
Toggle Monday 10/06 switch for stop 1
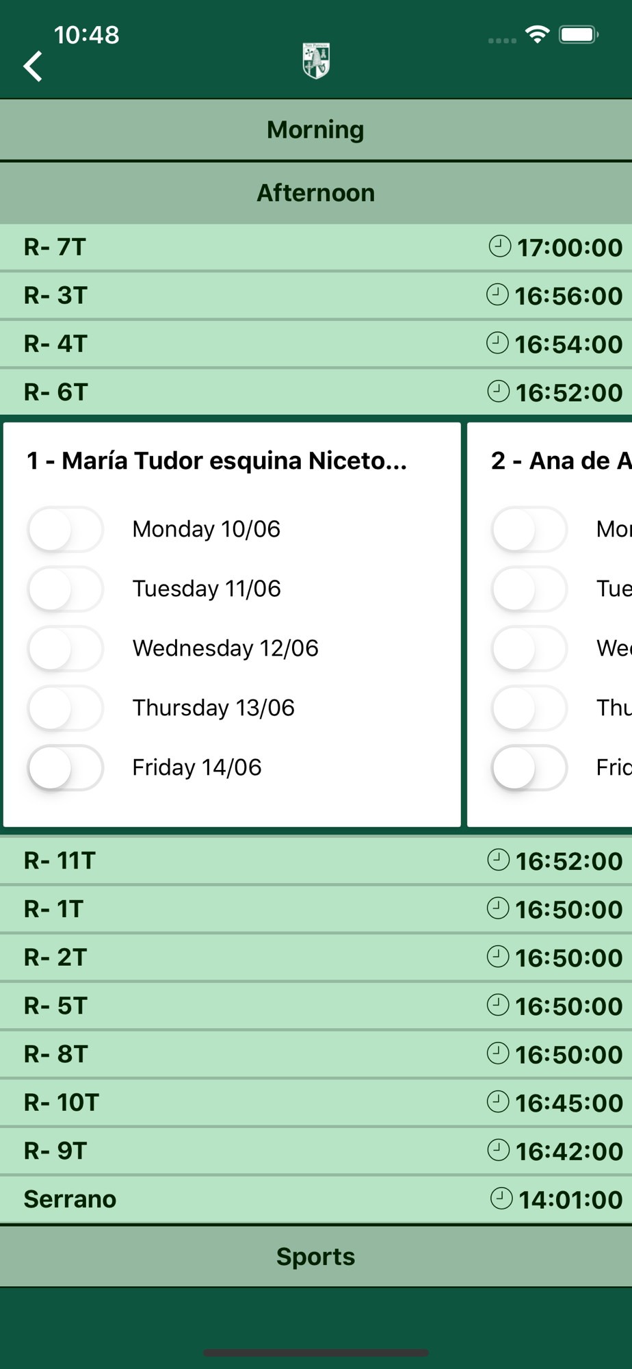pyautogui.click(x=65, y=529)
